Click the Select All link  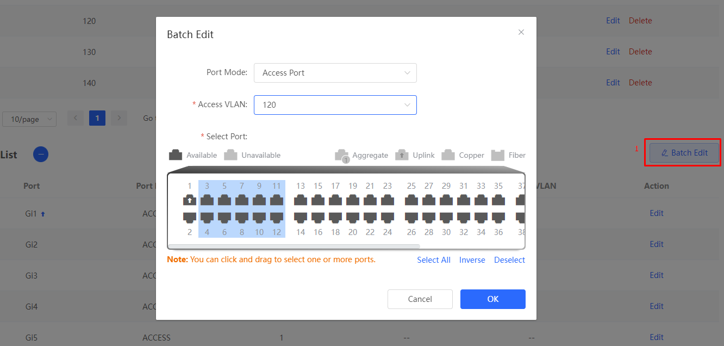(433, 260)
